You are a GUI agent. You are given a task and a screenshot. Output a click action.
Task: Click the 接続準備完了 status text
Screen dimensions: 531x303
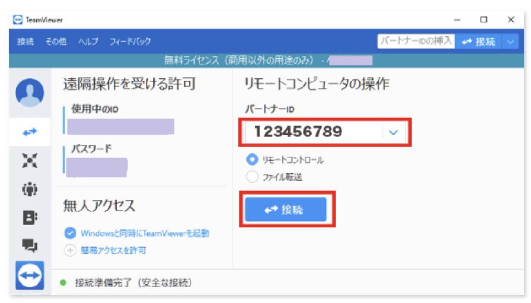[x=133, y=283]
